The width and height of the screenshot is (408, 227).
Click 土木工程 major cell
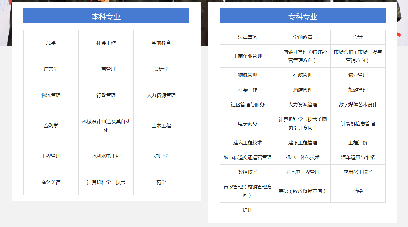click(x=161, y=126)
